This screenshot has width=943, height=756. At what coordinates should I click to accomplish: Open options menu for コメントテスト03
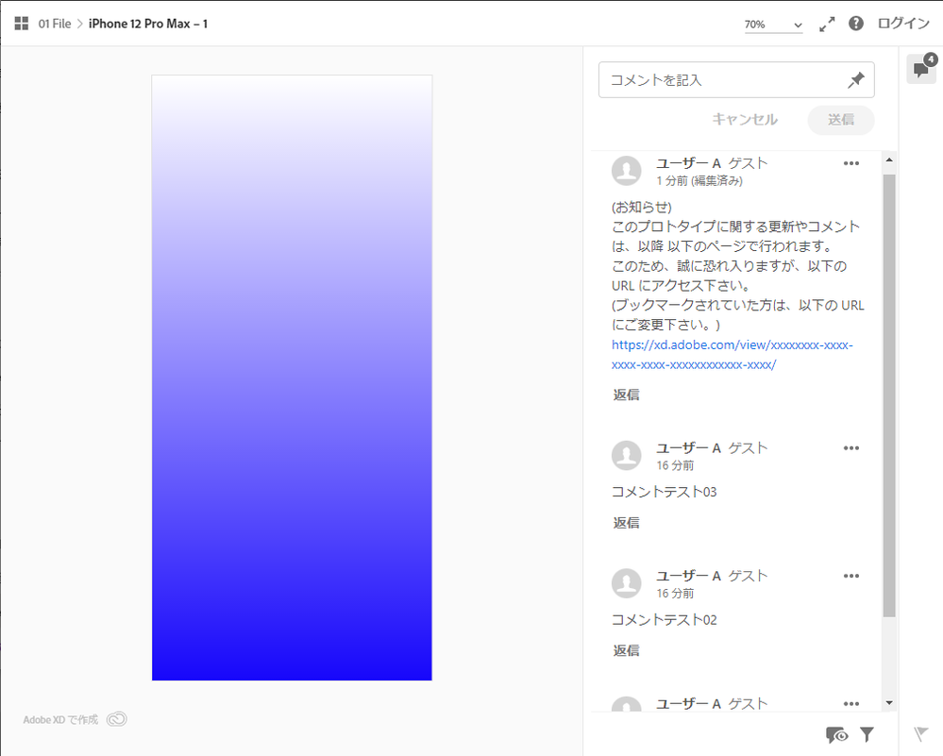pos(851,447)
